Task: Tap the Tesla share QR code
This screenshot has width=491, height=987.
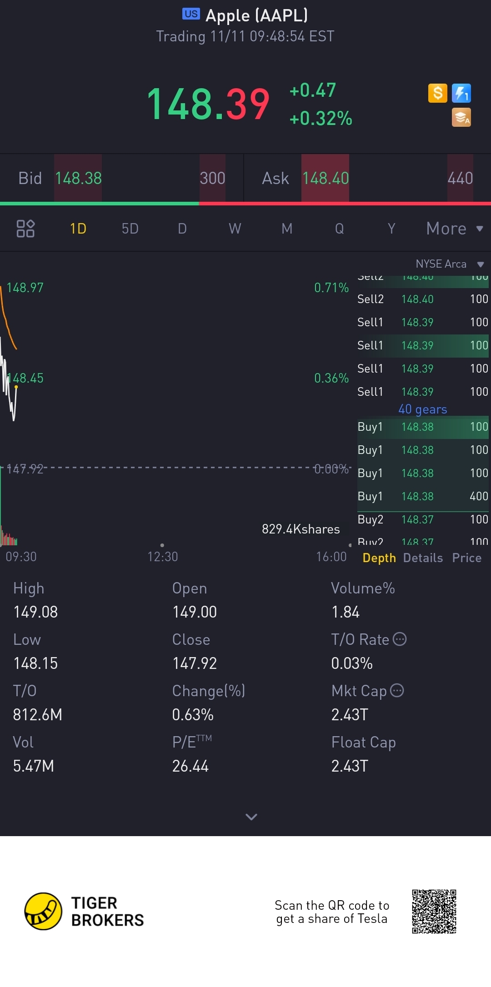Action: (x=434, y=912)
